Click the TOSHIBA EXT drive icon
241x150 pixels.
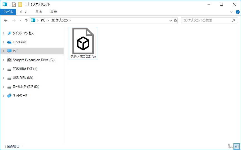pos(9,69)
